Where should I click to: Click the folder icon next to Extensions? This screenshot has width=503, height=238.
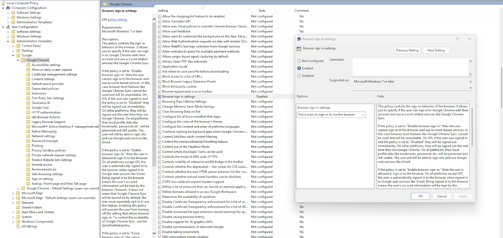coord(28,93)
